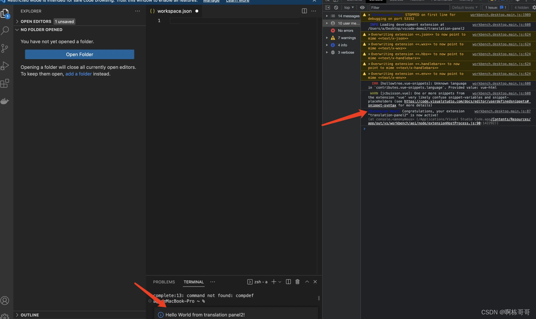Viewport: 536px width, 319px height.
Task: Open the Explorer view in activity bar
Action: [5, 14]
